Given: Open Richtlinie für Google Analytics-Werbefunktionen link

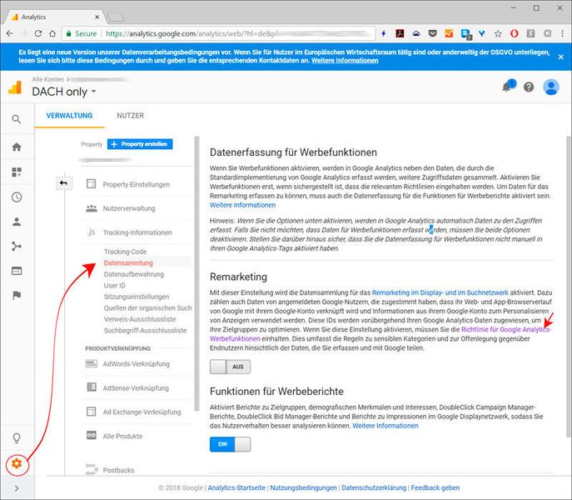Looking at the screenshot, I should [506, 329].
